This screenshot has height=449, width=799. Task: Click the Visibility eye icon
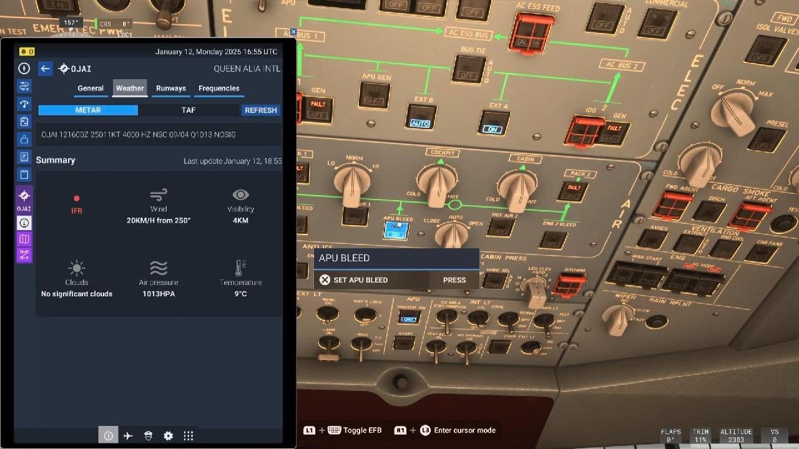[240, 195]
